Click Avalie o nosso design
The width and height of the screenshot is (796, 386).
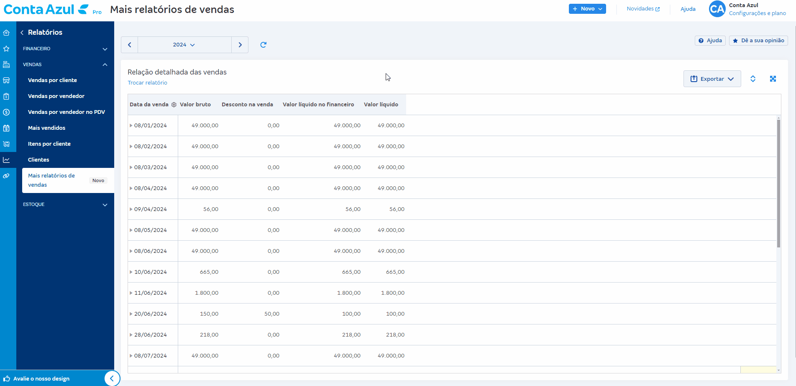41,378
